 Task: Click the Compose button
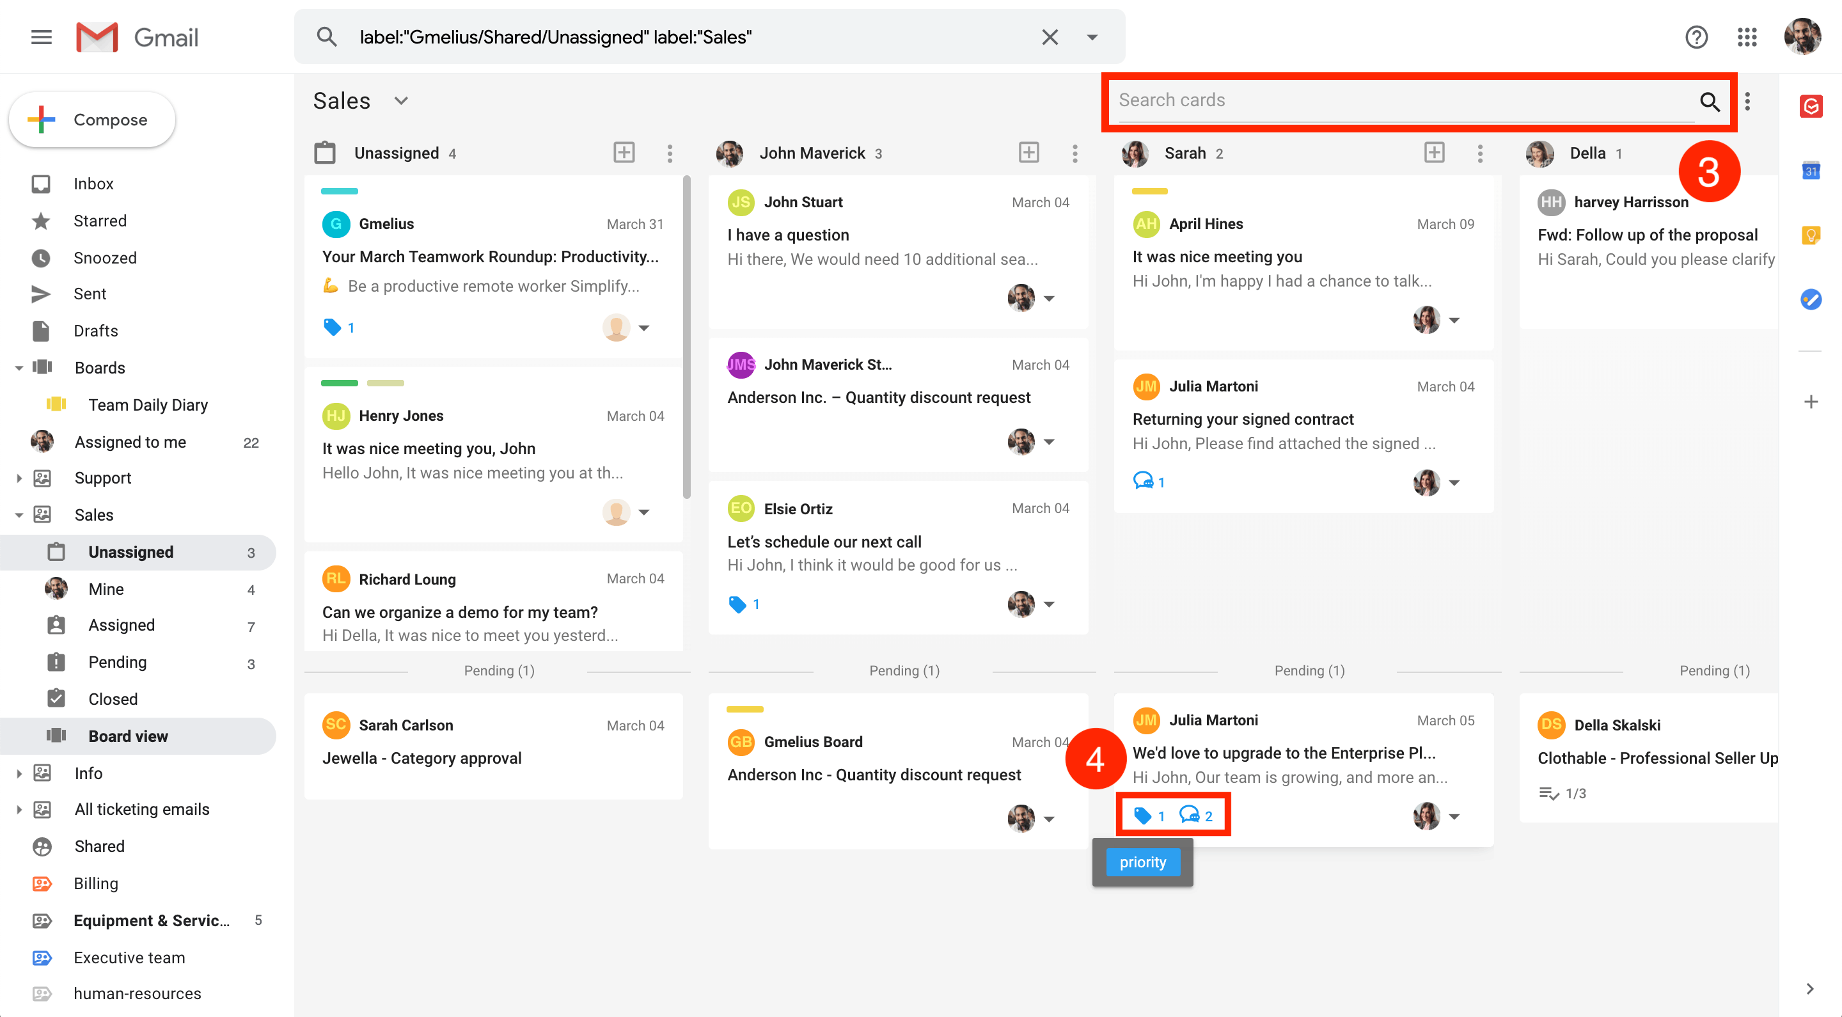point(92,120)
